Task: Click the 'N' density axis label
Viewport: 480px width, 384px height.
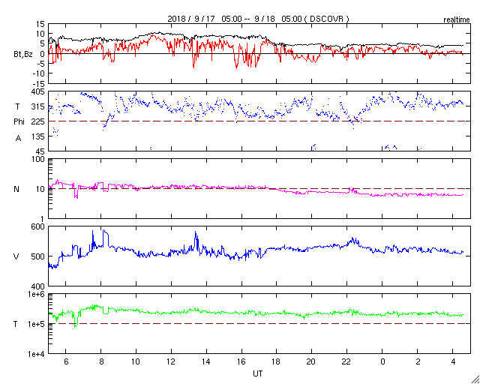Action: (16, 189)
